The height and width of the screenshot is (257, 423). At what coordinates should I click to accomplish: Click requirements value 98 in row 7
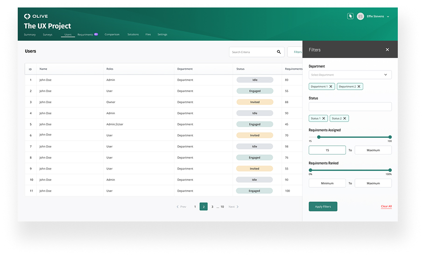[287, 146]
